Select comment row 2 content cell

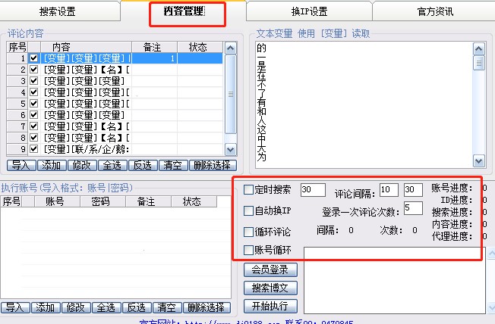click(x=87, y=70)
